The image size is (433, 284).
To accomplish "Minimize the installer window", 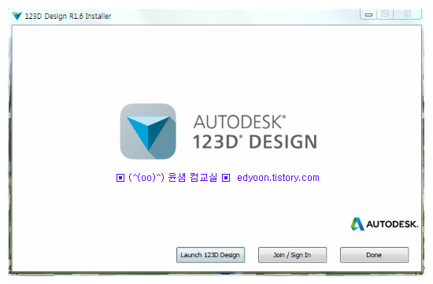I will (368, 14).
